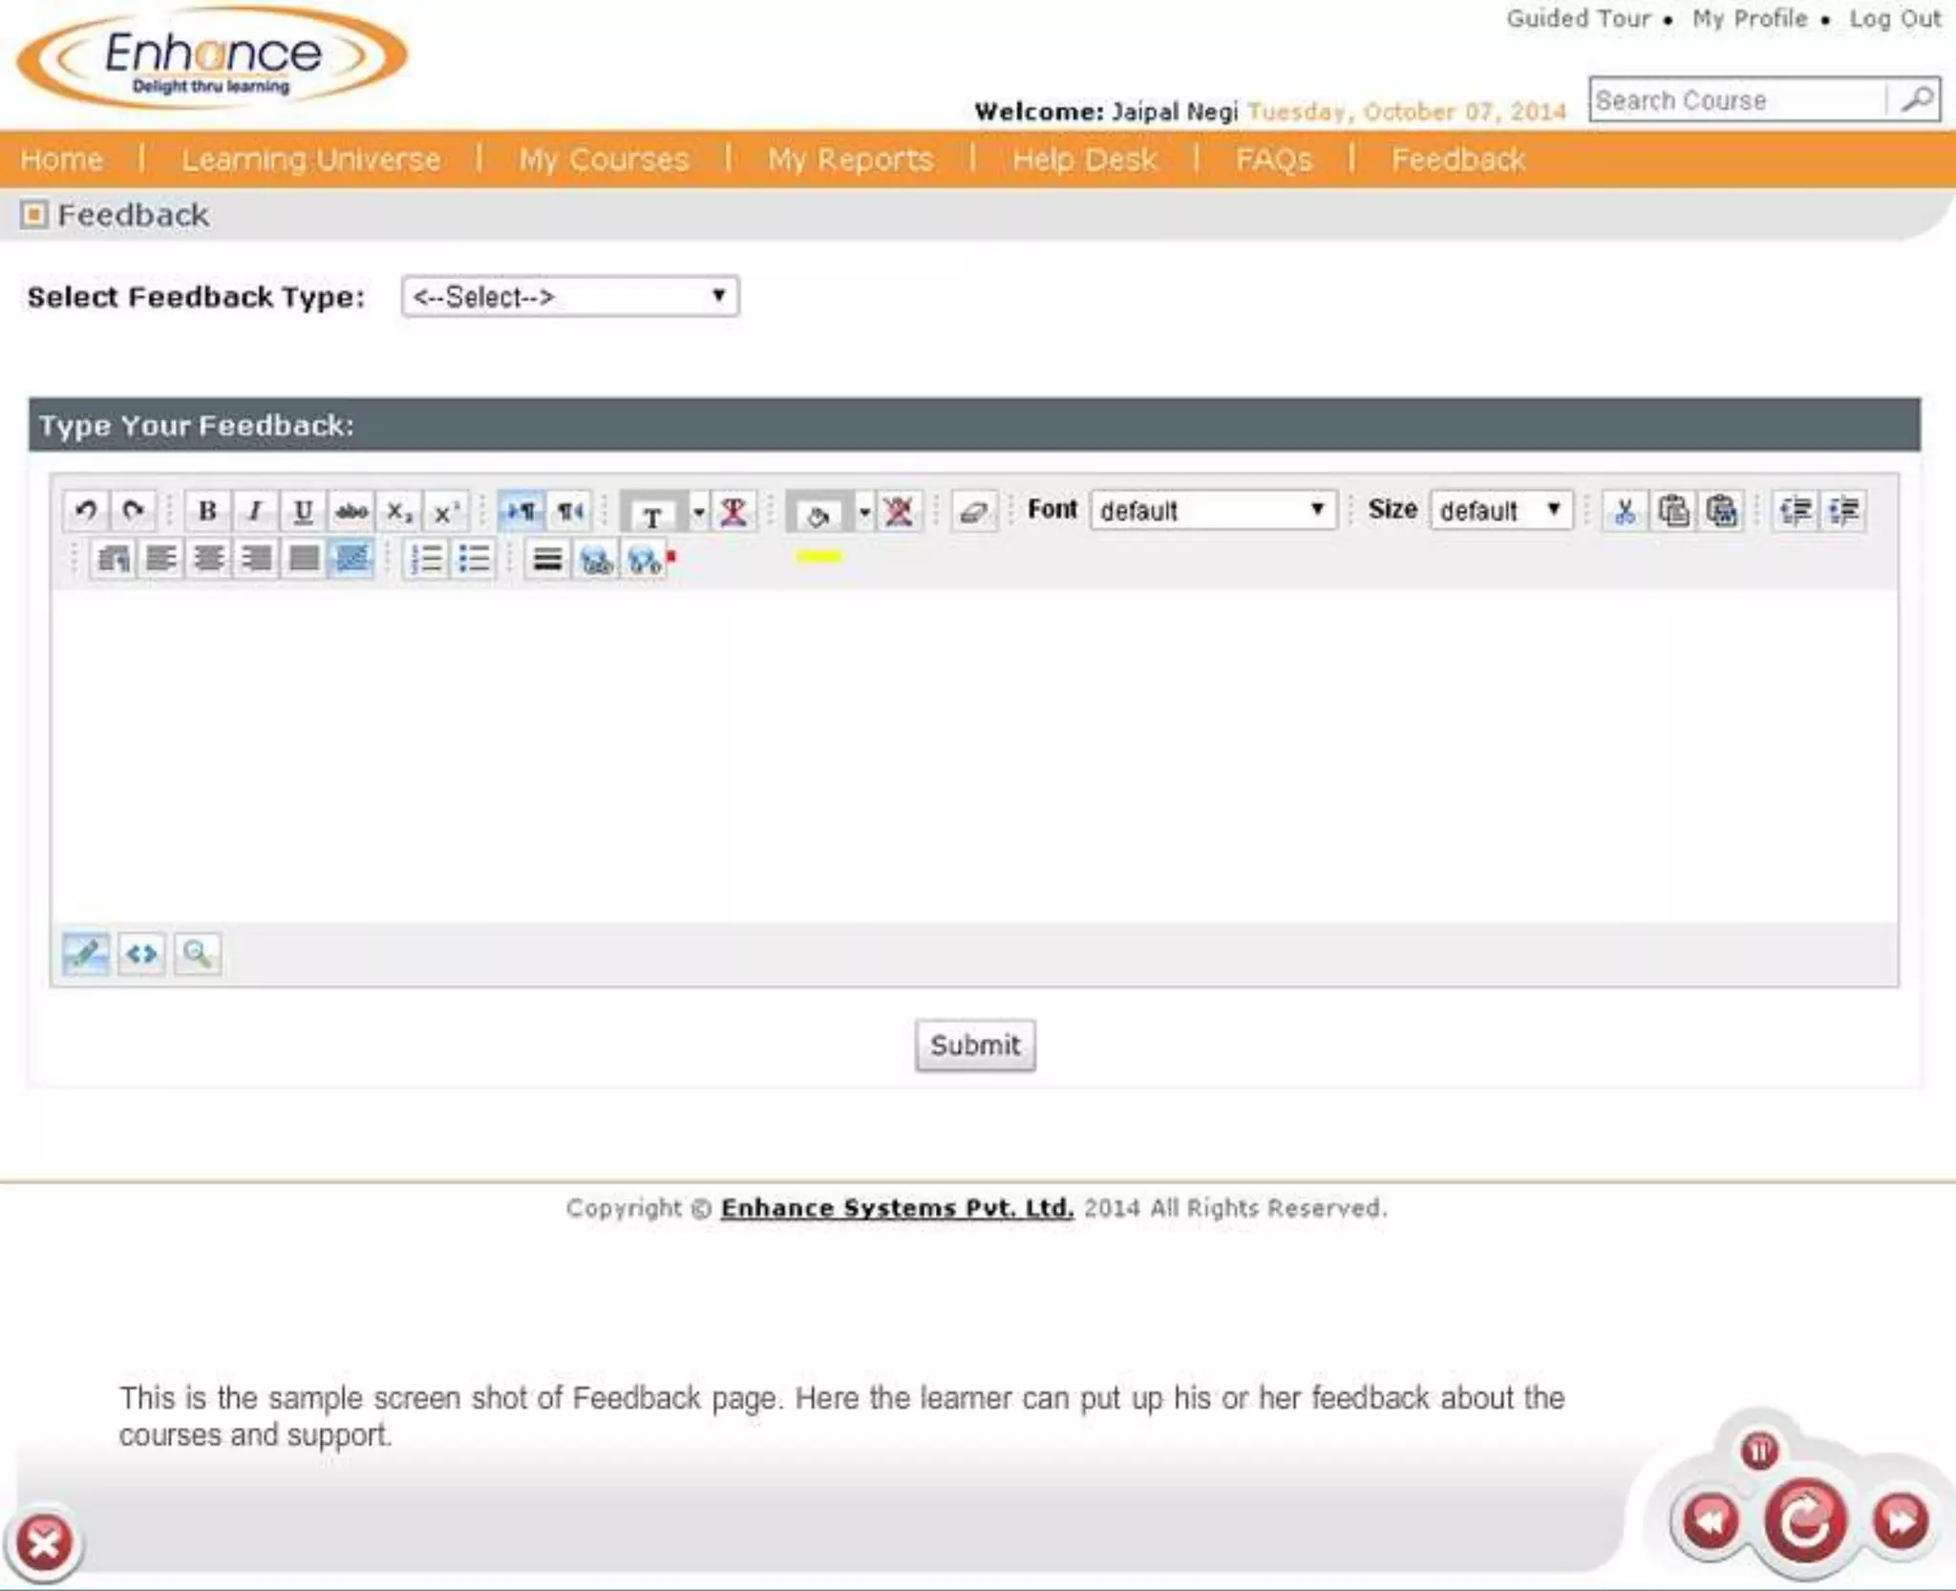Click the insert hyperlink icon
The width and height of the screenshot is (1956, 1591).
coord(597,560)
